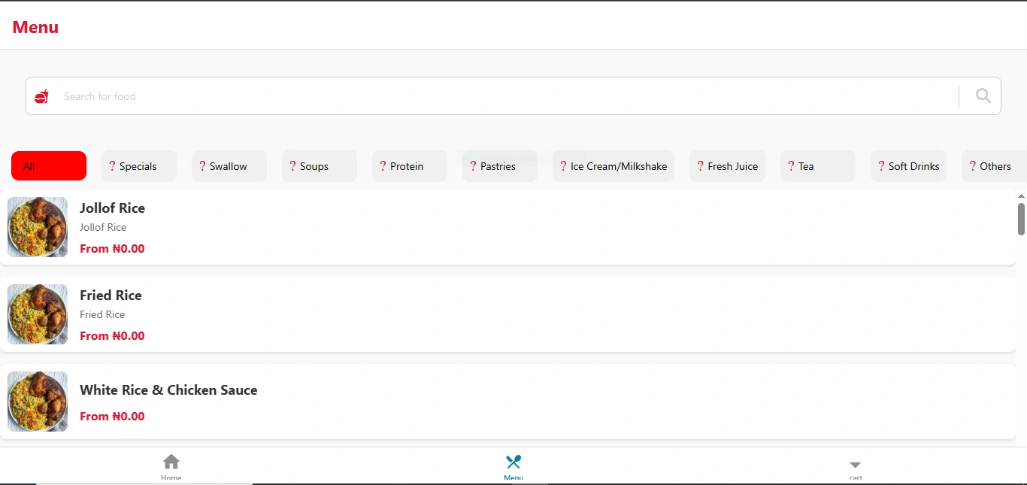
Task: Open the Jollof Rice item title
Action: click(x=113, y=208)
